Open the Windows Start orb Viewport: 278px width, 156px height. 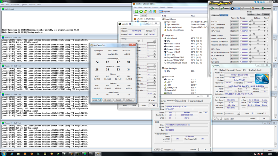click(4, 154)
